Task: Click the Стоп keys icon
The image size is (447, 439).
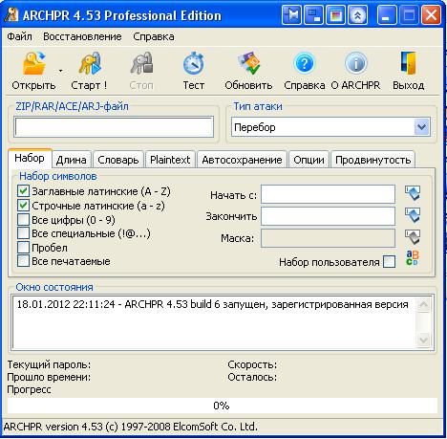Action: pyautogui.click(x=141, y=63)
